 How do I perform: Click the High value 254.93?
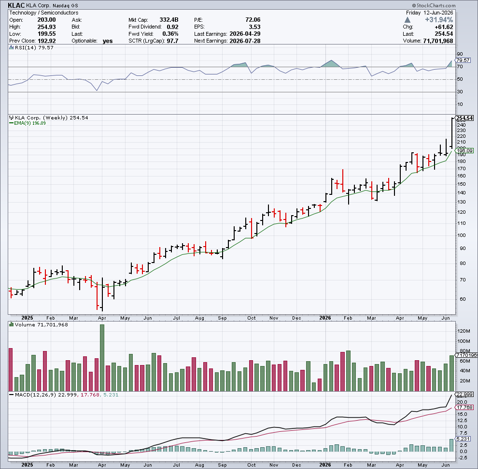pyautogui.click(x=46, y=27)
